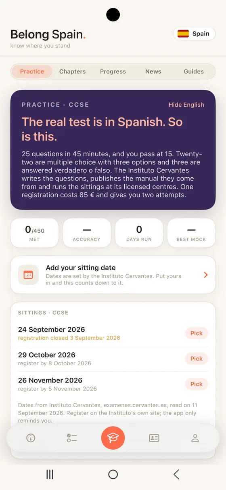The image size is (226, 490).
Task: Tap the Spanish flag icon
Action: click(183, 34)
